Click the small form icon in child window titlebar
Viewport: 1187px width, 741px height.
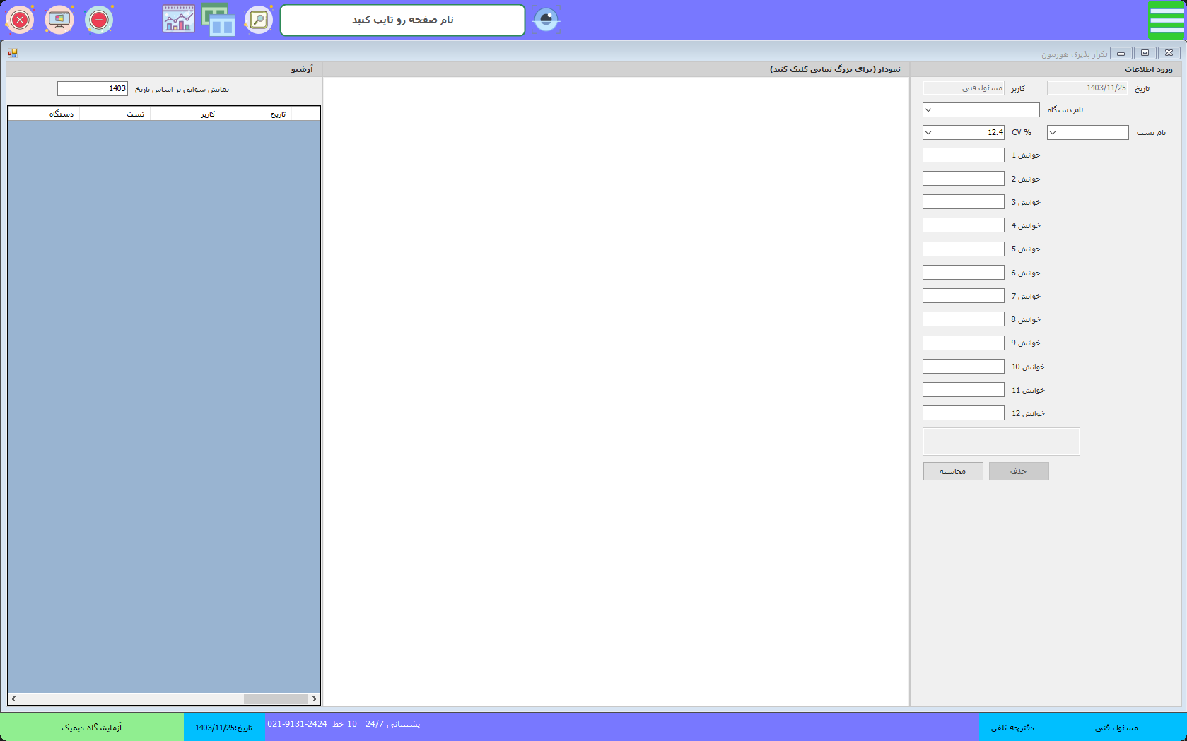click(x=13, y=53)
